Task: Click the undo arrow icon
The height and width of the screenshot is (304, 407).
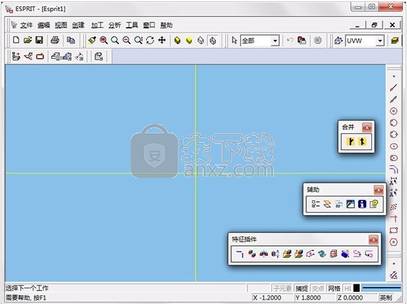Action: (x=290, y=41)
